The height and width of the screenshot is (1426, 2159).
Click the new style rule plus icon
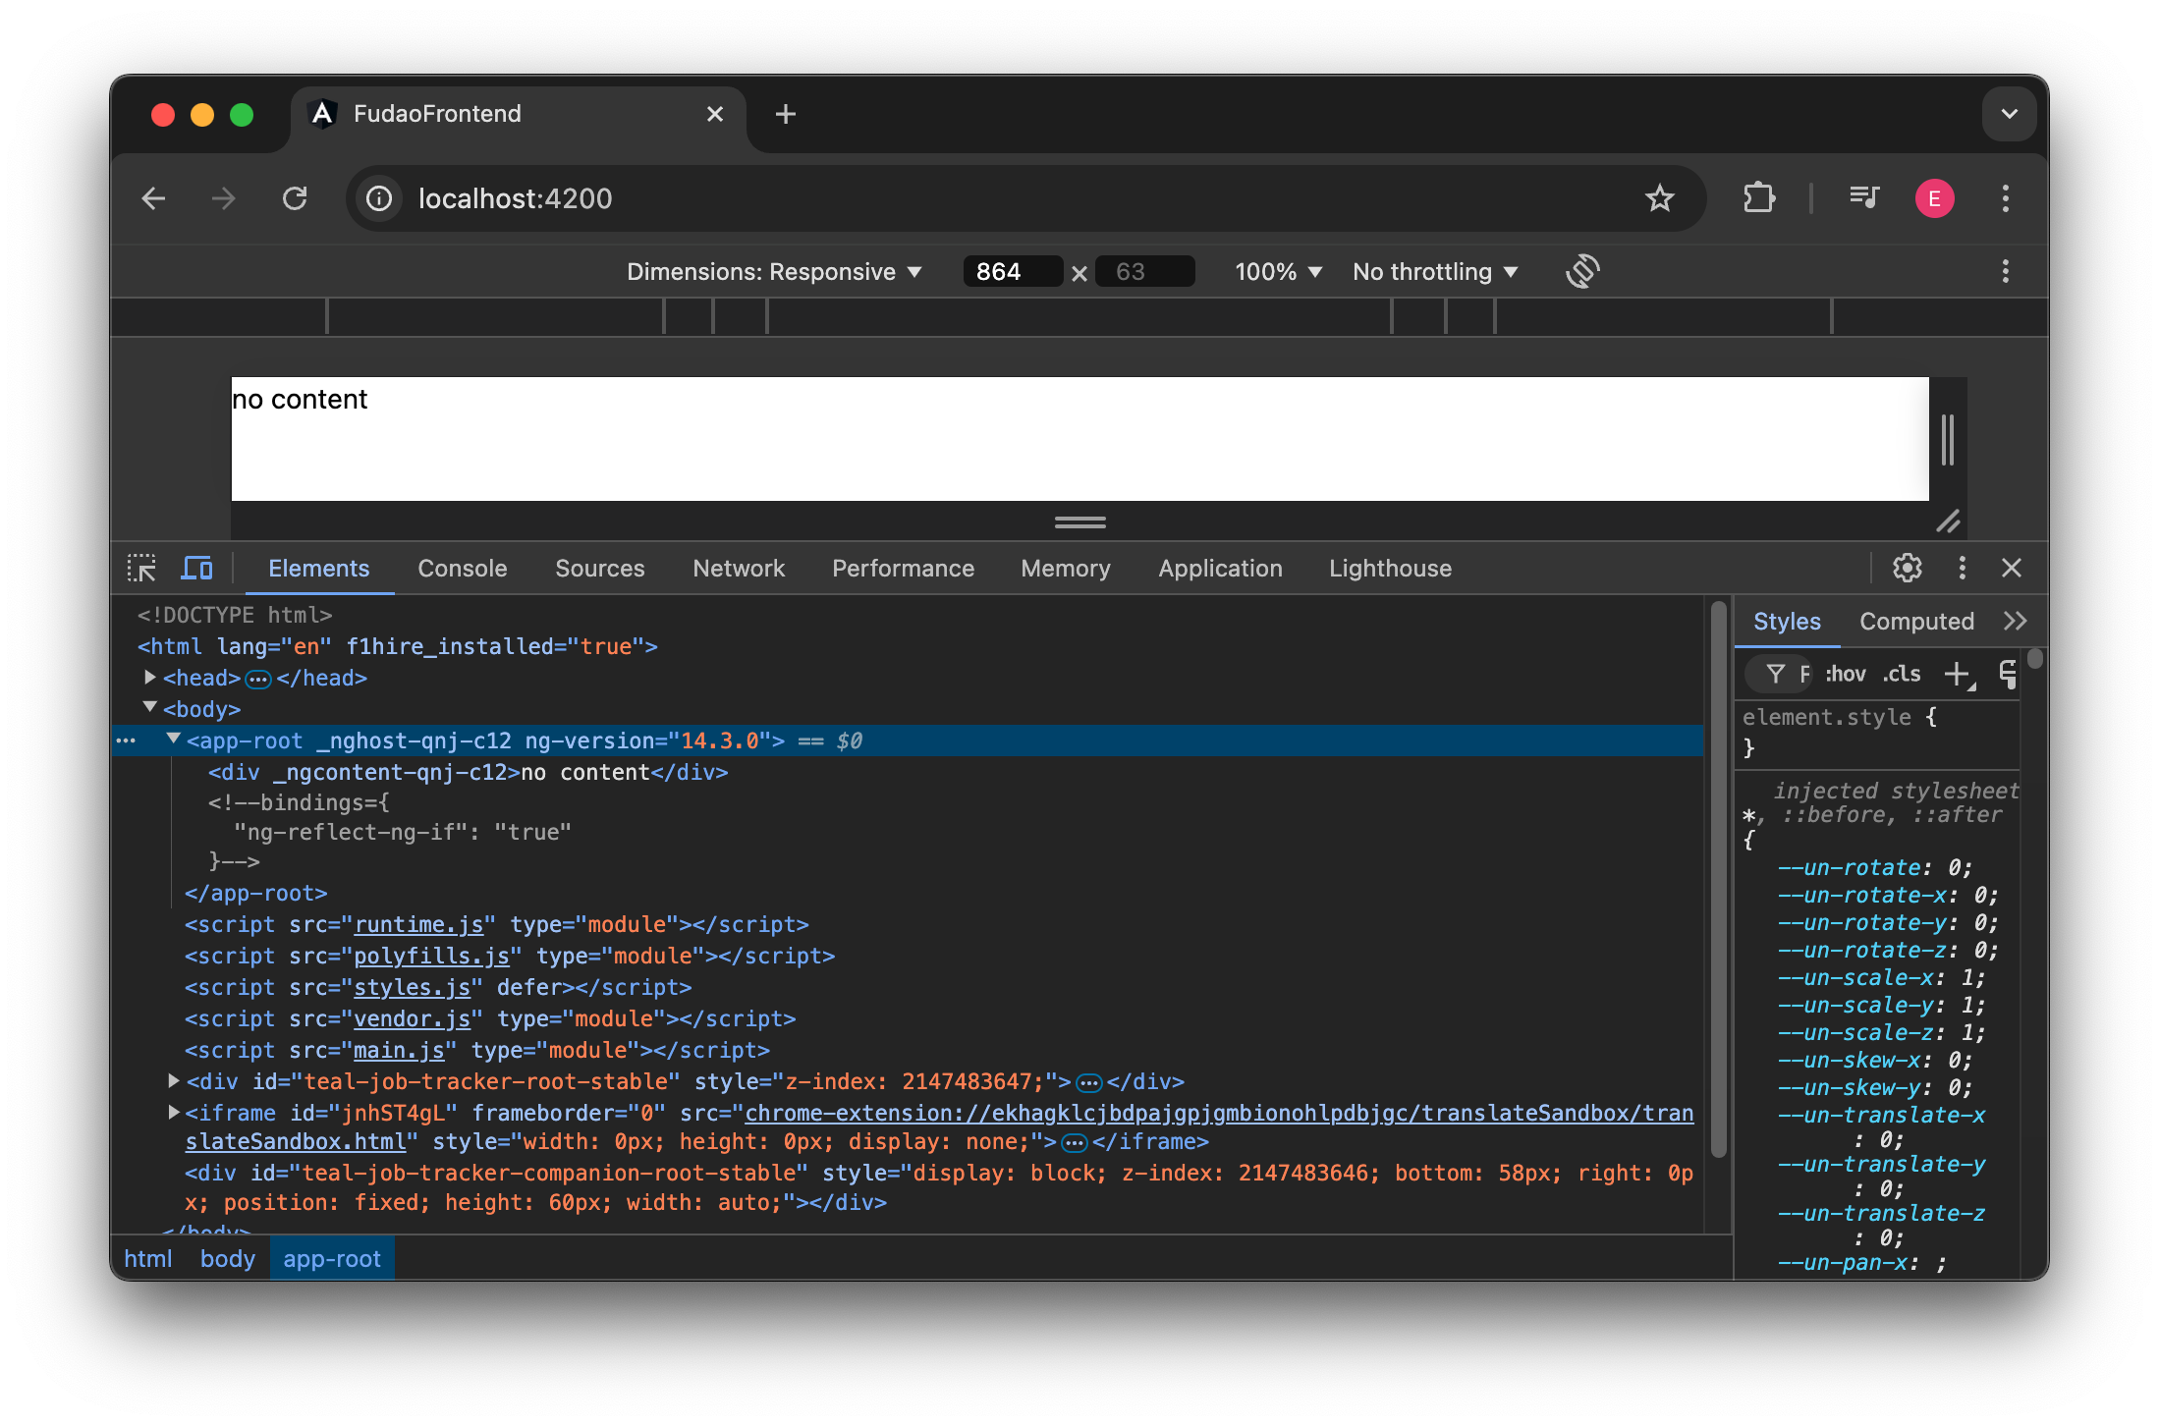pos(1958,674)
